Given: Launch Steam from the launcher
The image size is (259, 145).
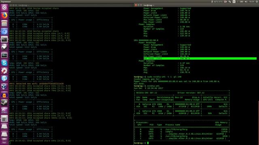Looking at the screenshot, I should 4,102.
